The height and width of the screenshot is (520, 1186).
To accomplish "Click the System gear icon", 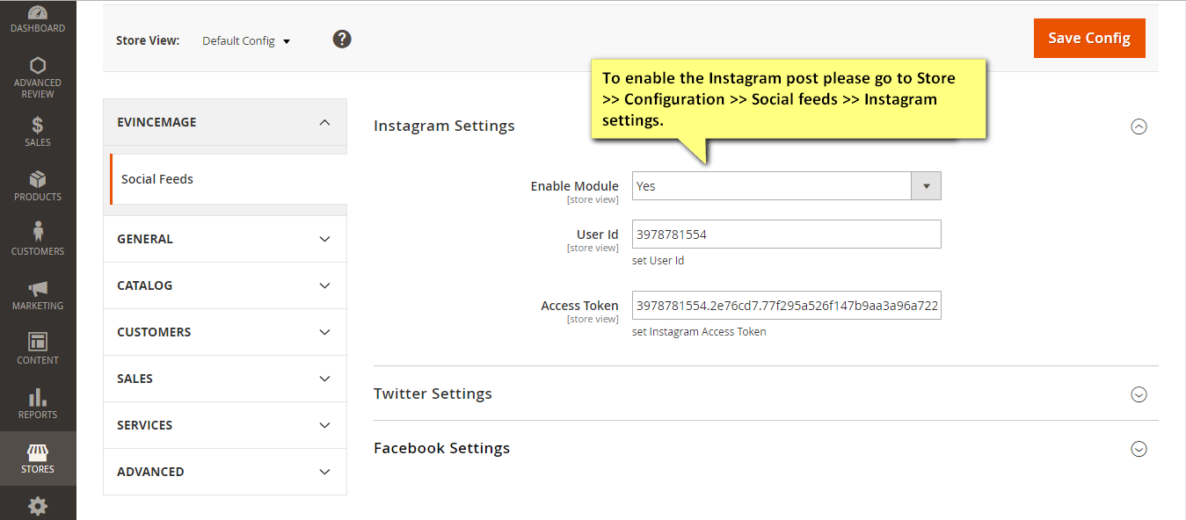I will (38, 506).
